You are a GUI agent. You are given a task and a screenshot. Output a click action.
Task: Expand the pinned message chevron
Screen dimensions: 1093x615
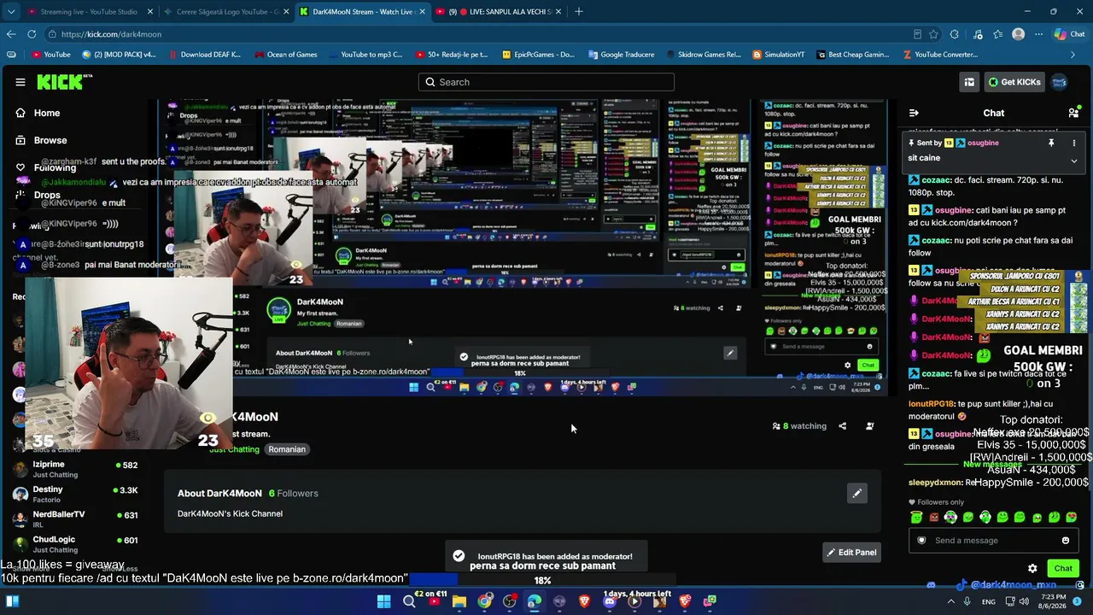click(x=1074, y=160)
